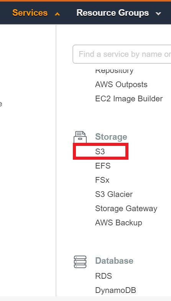Collapse the Services menu caret
This screenshot has height=301, width=171.
tap(57, 14)
